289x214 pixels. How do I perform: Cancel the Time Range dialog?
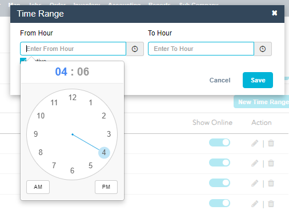click(220, 80)
